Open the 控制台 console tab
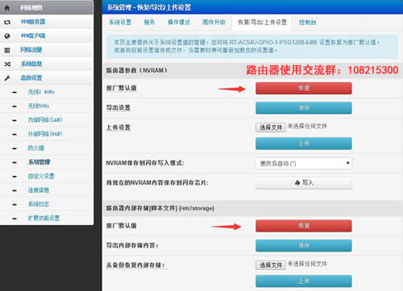Screen dimensions: 403x291 point(308,23)
